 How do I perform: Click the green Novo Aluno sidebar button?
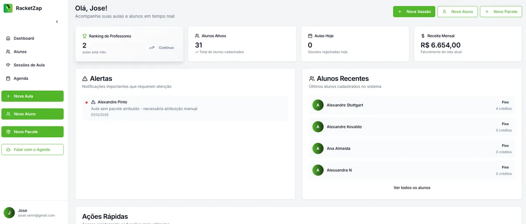[x=32, y=114]
